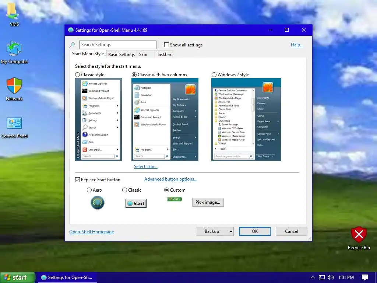The image size is (377, 283).
Task: Click the Windows 7 style preview thumbnail
Action: pos(246,120)
